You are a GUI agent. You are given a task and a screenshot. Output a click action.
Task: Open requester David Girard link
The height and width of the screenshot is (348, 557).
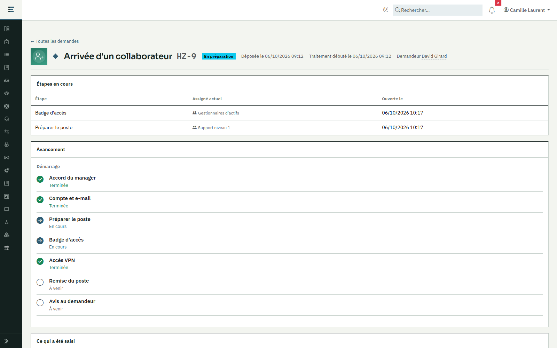point(434,56)
